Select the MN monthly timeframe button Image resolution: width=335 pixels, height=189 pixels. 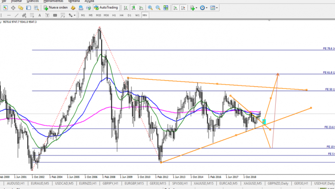[145, 15]
